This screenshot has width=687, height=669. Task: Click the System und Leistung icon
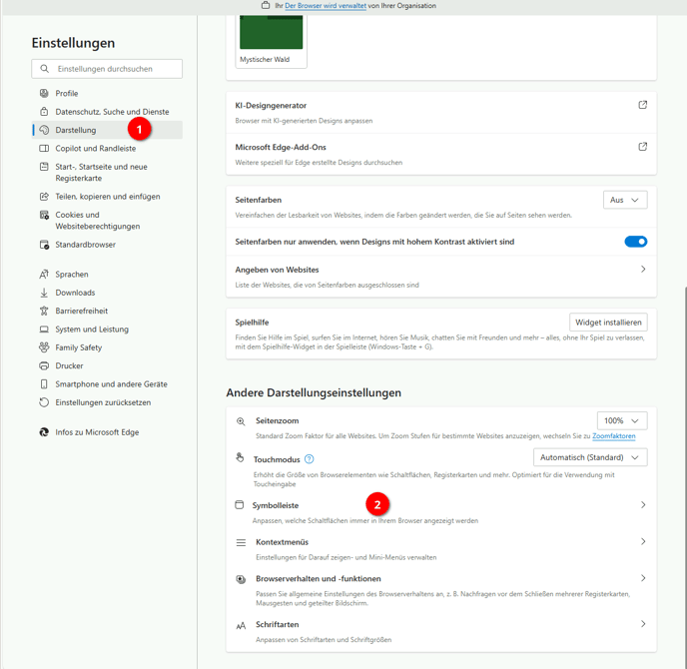pyautogui.click(x=44, y=330)
